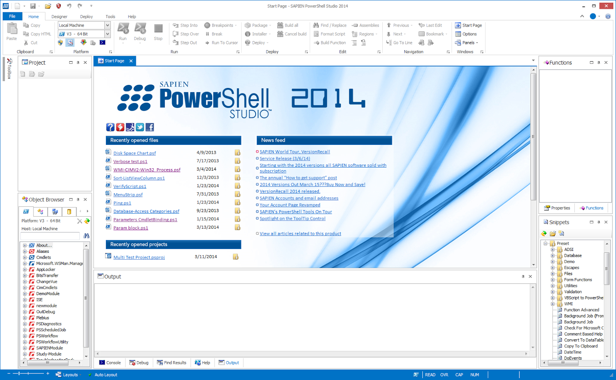Screen dimensions: 616x380
Task: Open the Facebook icon on Start Page
Action: pos(150,127)
